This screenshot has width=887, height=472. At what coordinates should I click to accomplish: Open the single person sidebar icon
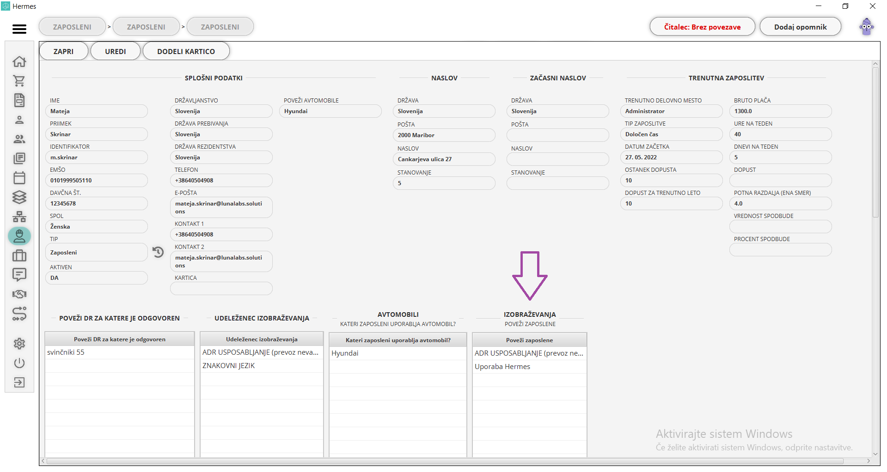tap(19, 120)
